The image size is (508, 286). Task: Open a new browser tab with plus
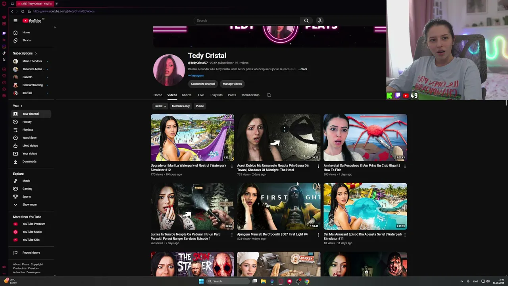(57, 4)
